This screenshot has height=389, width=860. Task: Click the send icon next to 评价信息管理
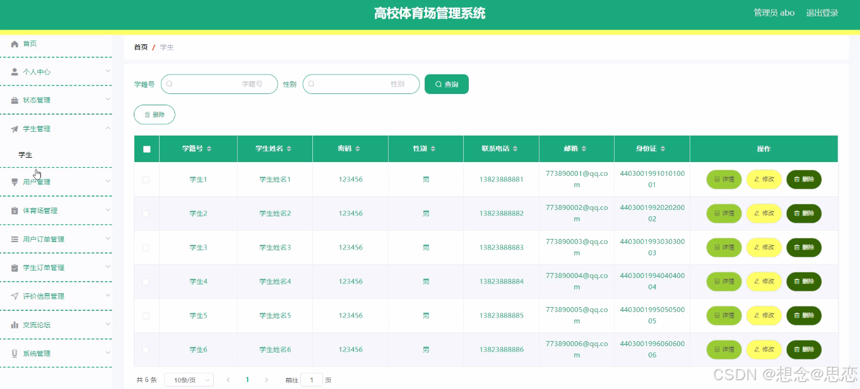(x=15, y=296)
